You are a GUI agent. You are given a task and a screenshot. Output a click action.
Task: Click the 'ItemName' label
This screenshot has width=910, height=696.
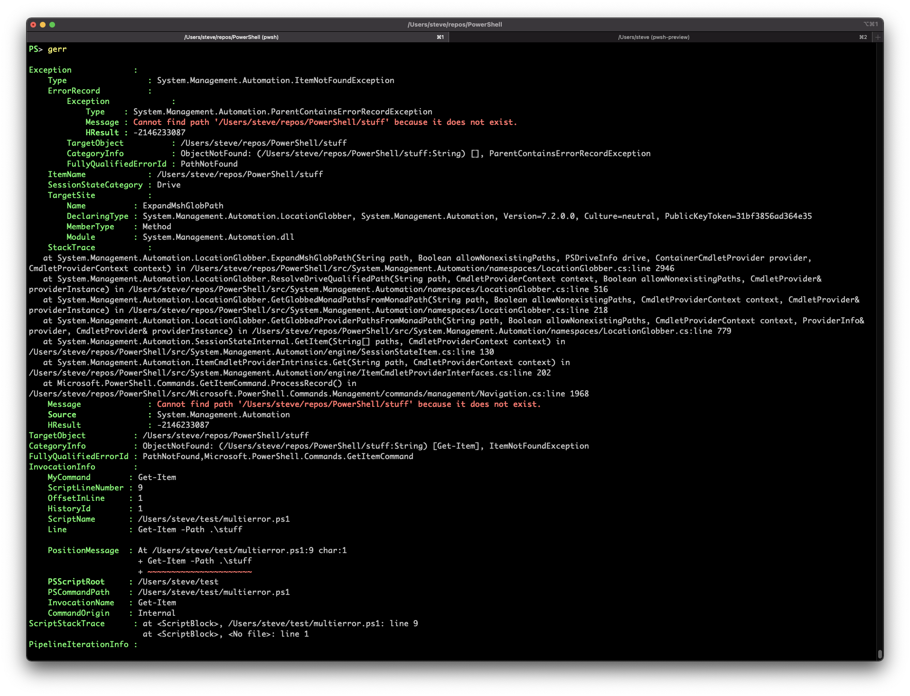[66, 174]
